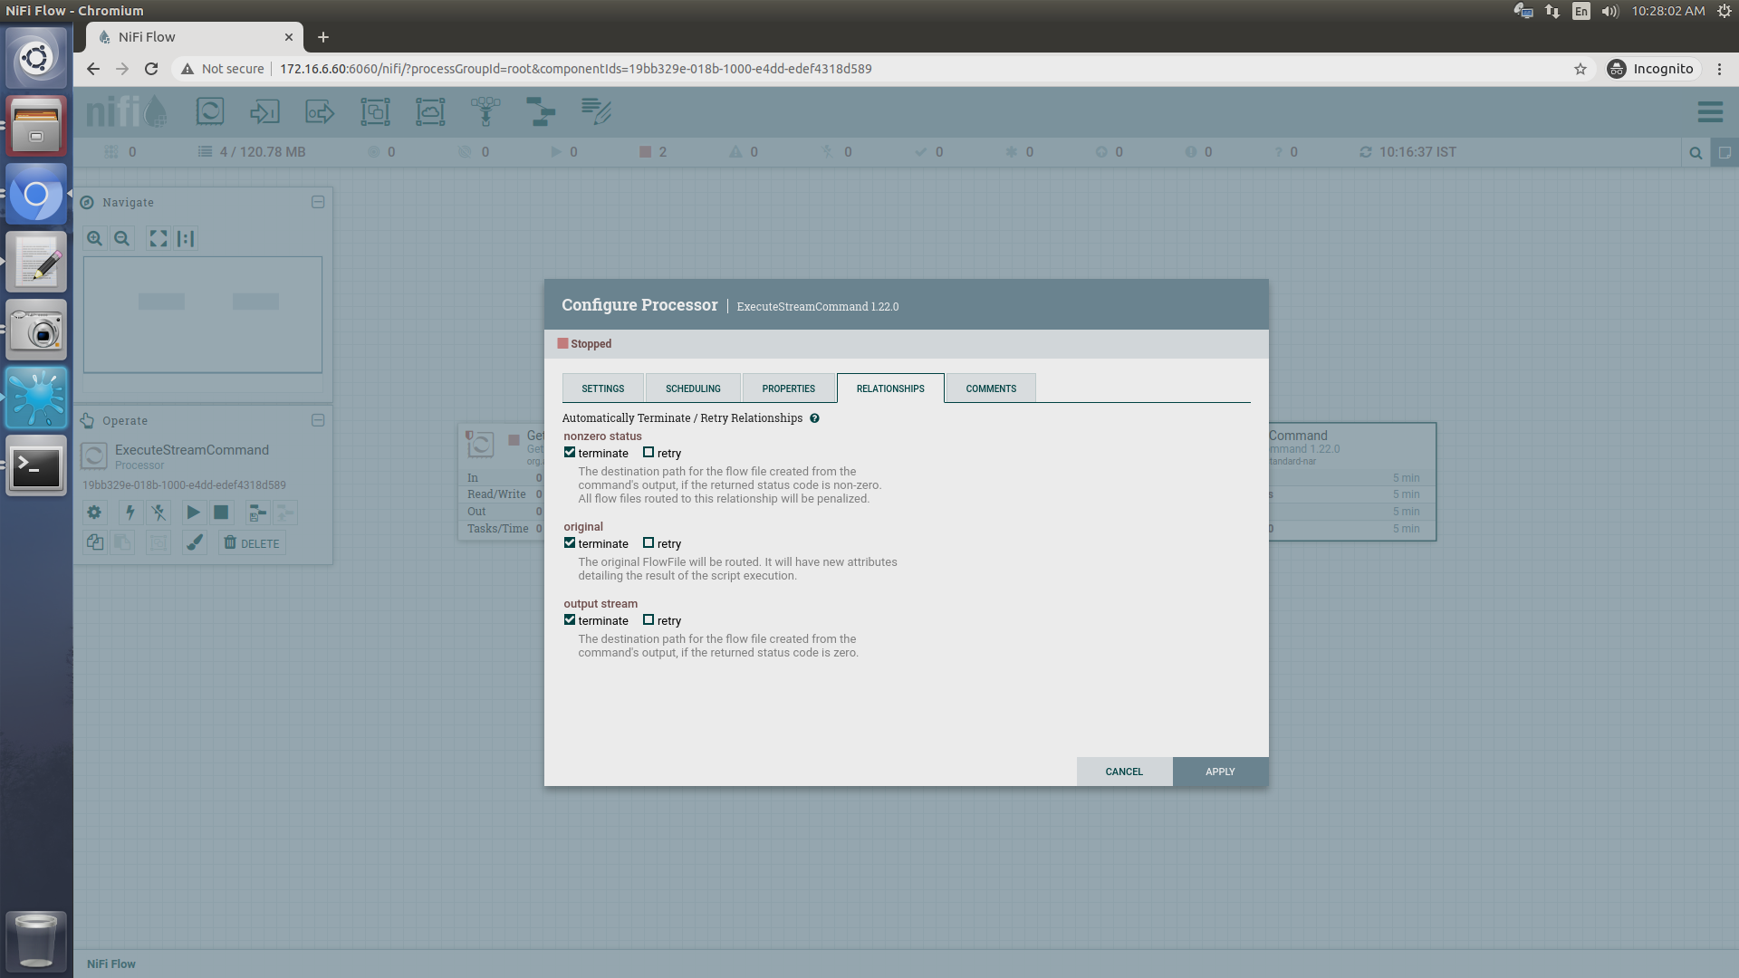Viewport: 1739px width, 978px height.
Task: Click the birdseye view thumbnail in Navigate
Action: click(x=203, y=314)
